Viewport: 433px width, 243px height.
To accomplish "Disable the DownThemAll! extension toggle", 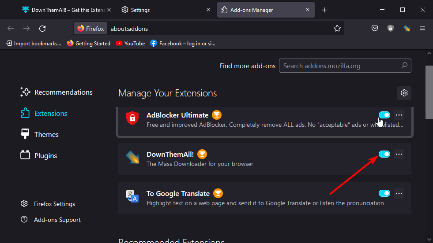I will coord(384,154).
